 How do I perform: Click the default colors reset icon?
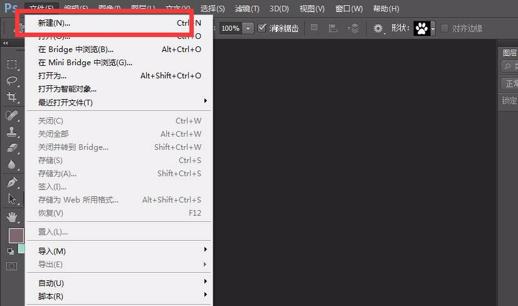(11, 251)
